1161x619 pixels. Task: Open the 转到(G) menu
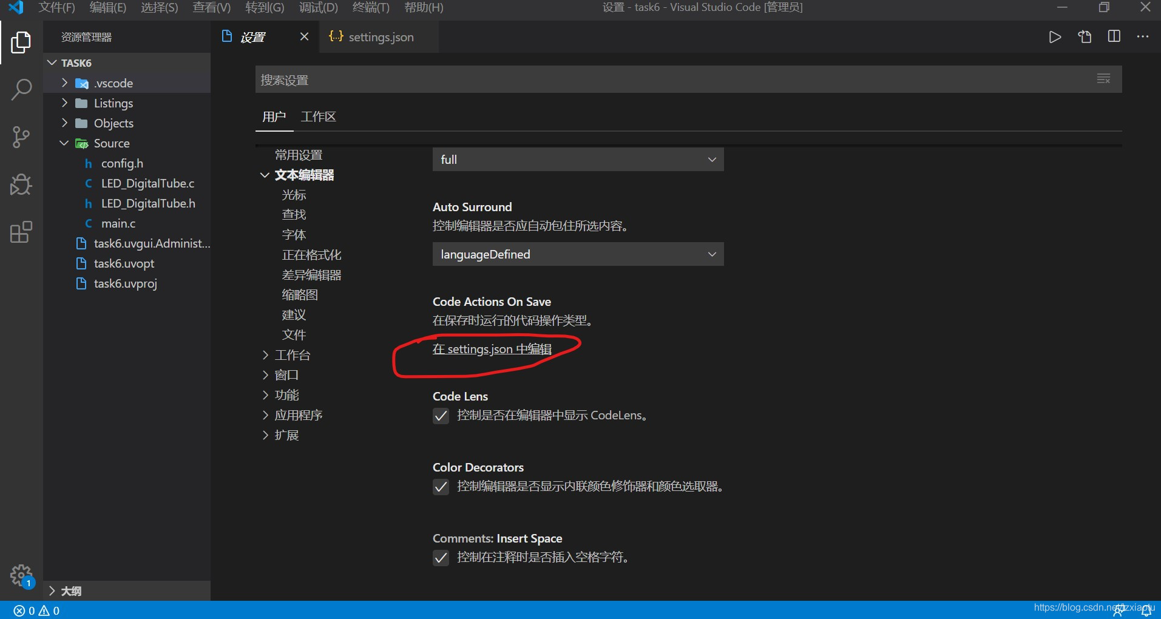(265, 7)
